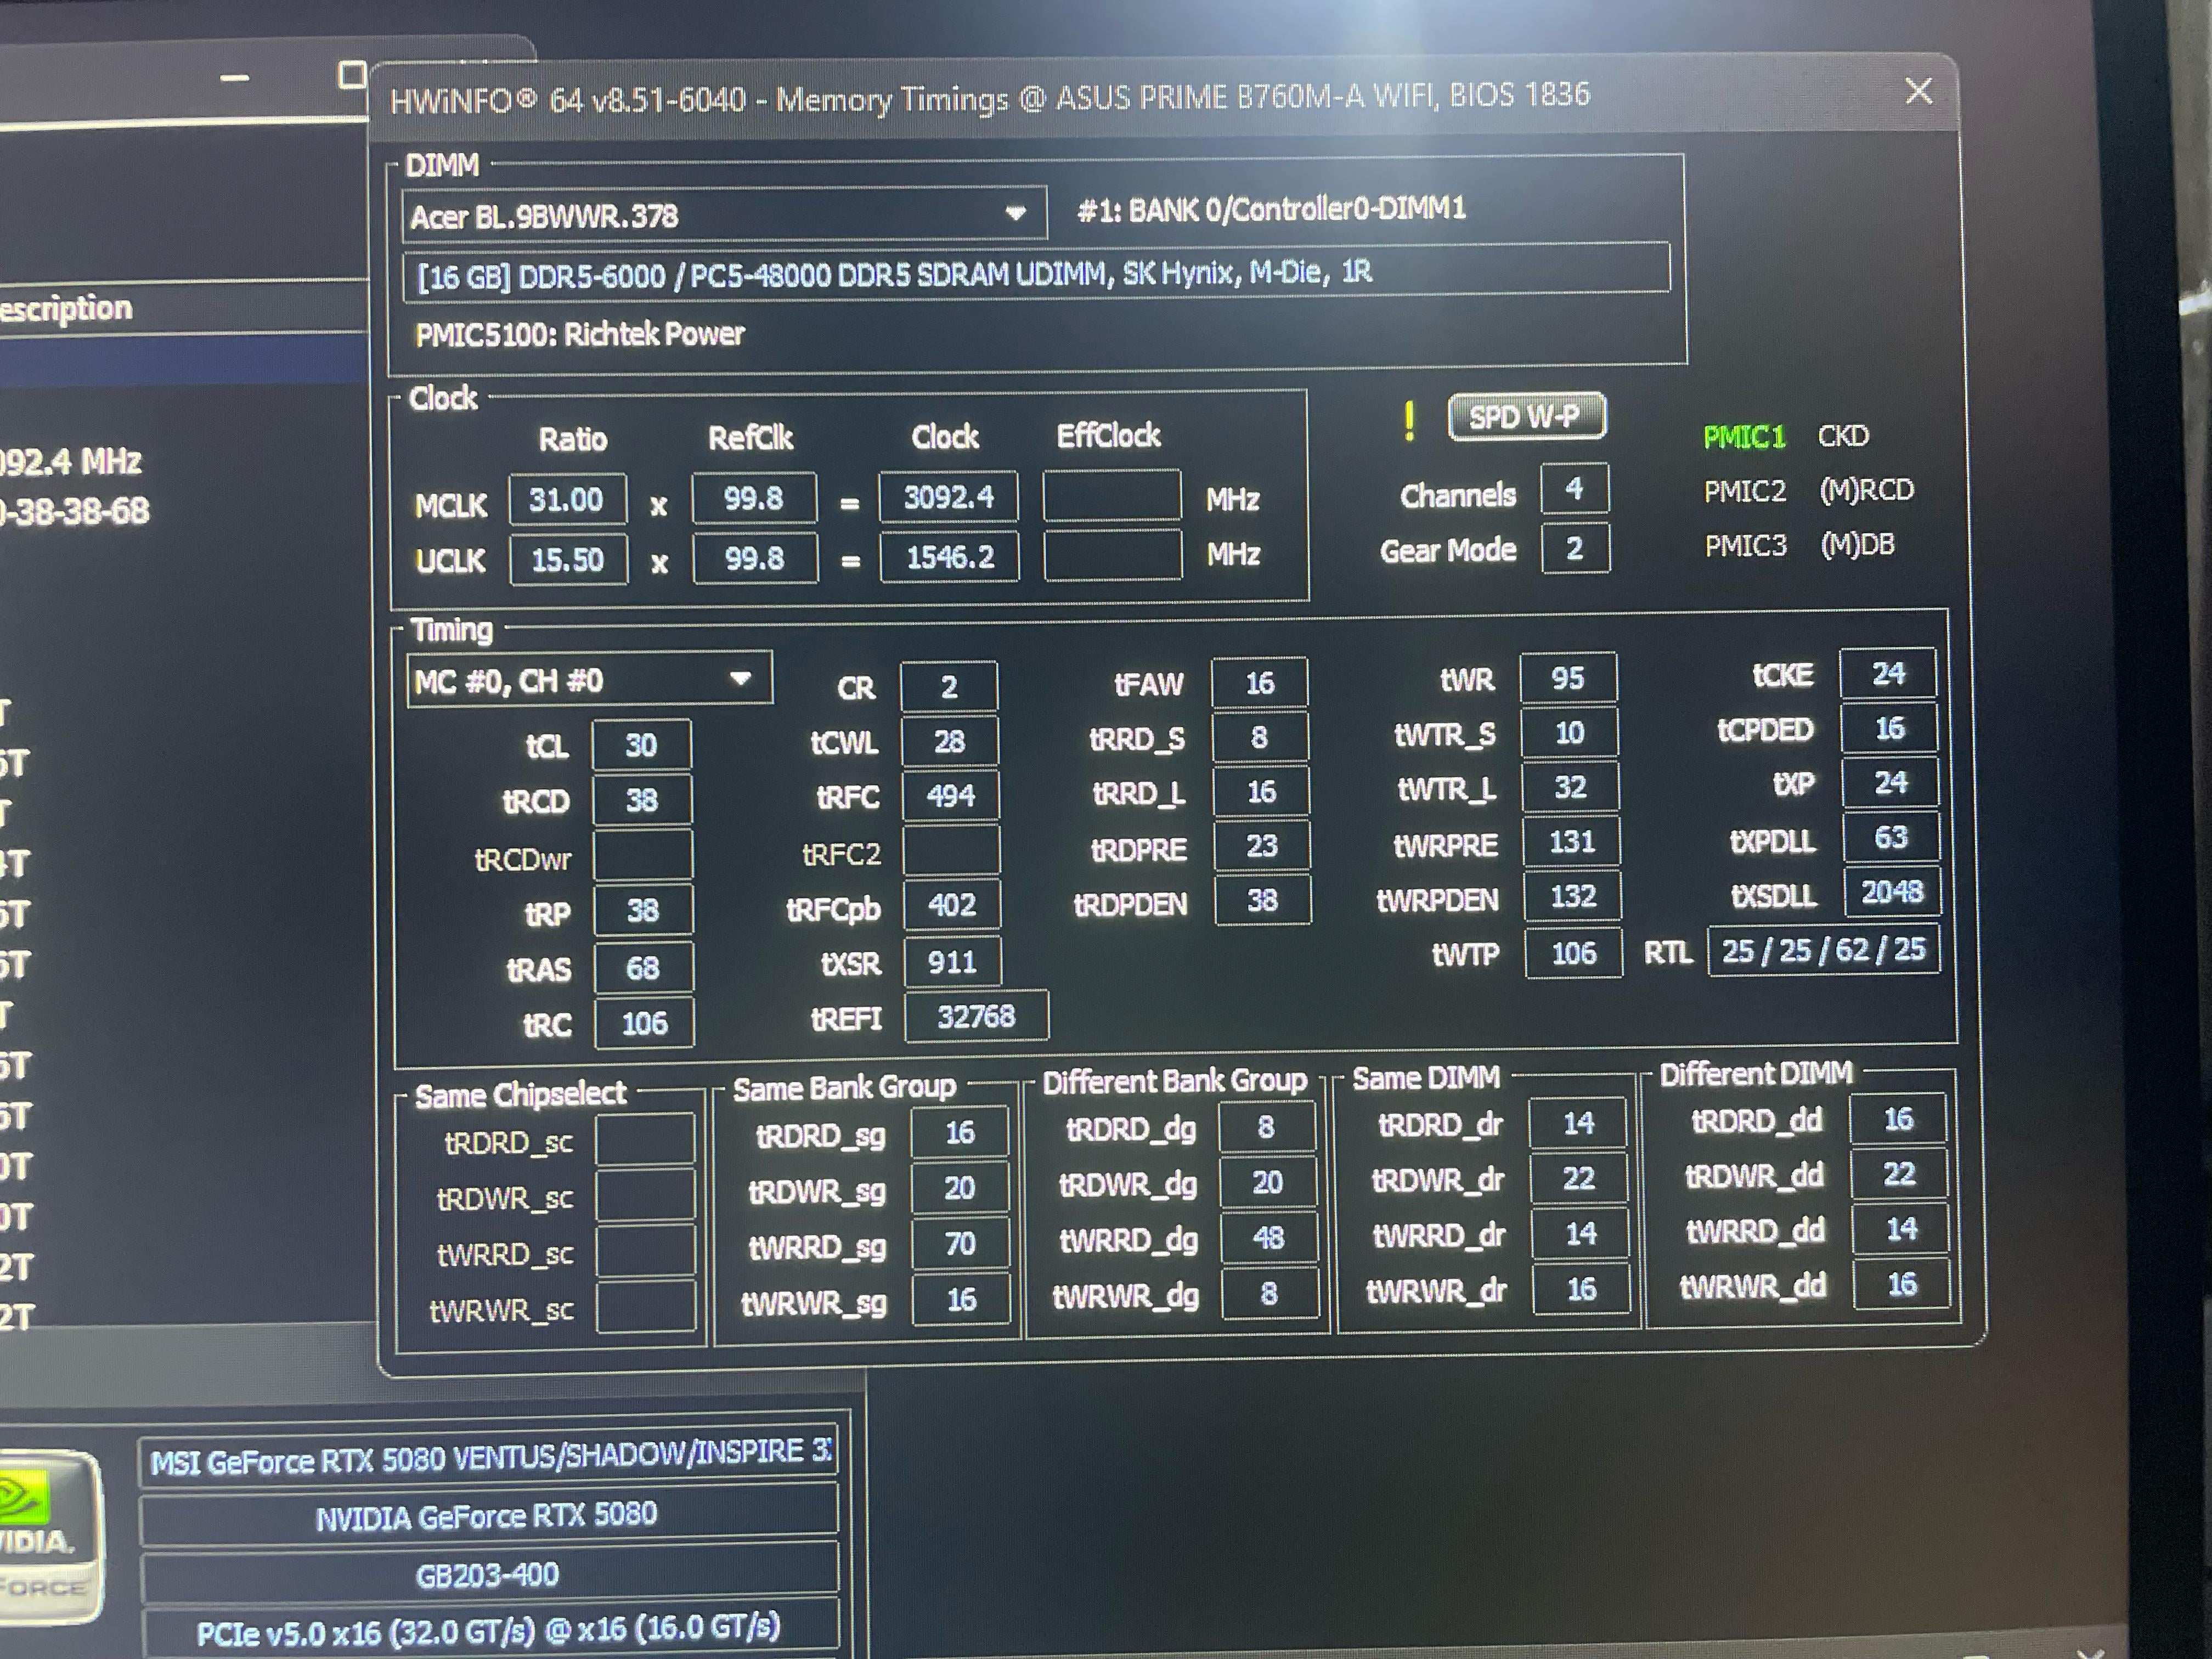Click the SPD W-P button
This screenshot has width=2212, height=1659.
click(1526, 416)
